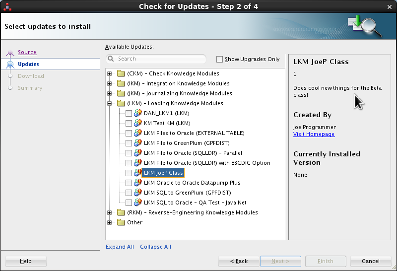Click the LKM Oracle to Oracle Datapump Plus icon
The height and width of the screenshot is (271, 397).
pos(138,182)
